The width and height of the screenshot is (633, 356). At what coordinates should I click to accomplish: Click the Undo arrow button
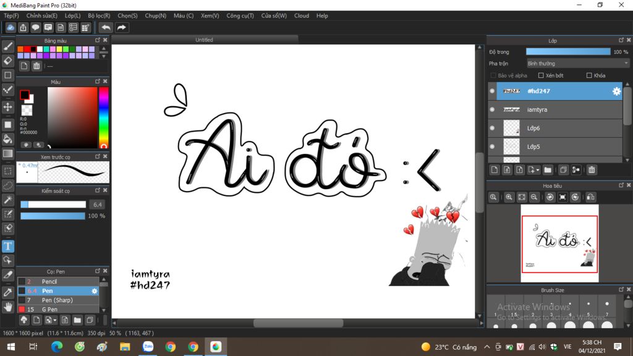click(x=106, y=27)
